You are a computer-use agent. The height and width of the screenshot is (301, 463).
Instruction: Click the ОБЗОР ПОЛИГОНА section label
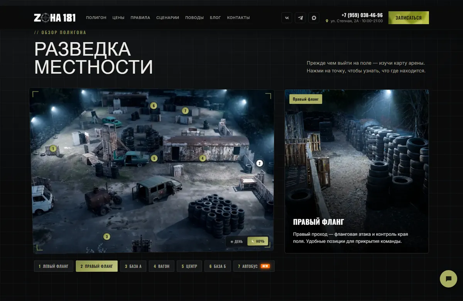[x=60, y=32]
